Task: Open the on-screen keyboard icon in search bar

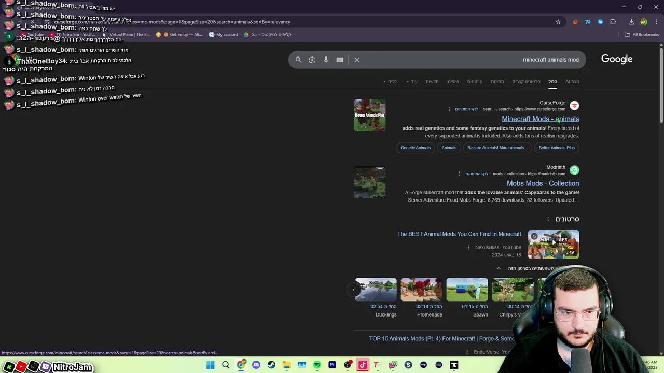Action: (340, 60)
